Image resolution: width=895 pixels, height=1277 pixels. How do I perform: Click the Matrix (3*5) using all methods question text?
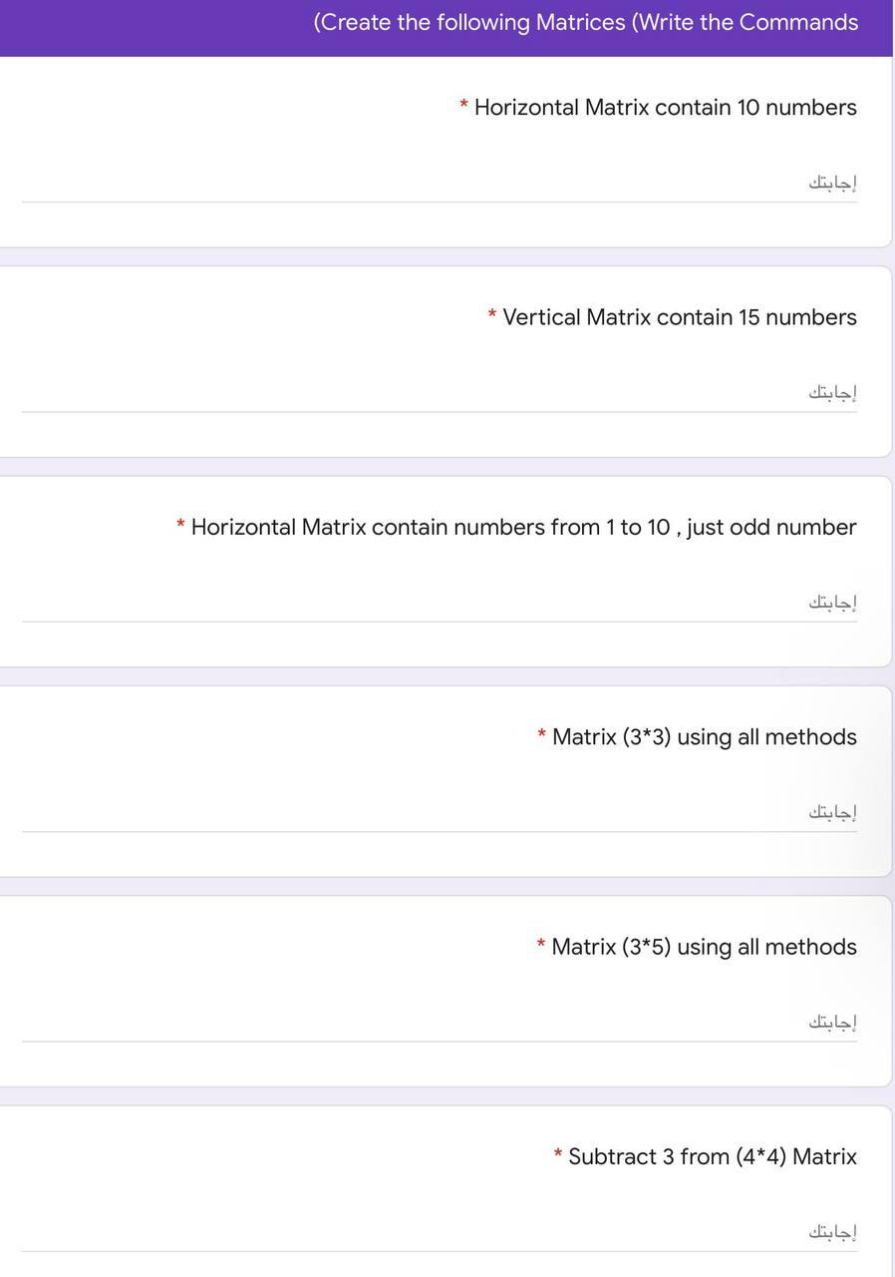704,946
